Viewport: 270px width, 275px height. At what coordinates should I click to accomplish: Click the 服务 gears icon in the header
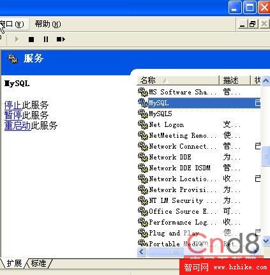[x=13, y=59]
